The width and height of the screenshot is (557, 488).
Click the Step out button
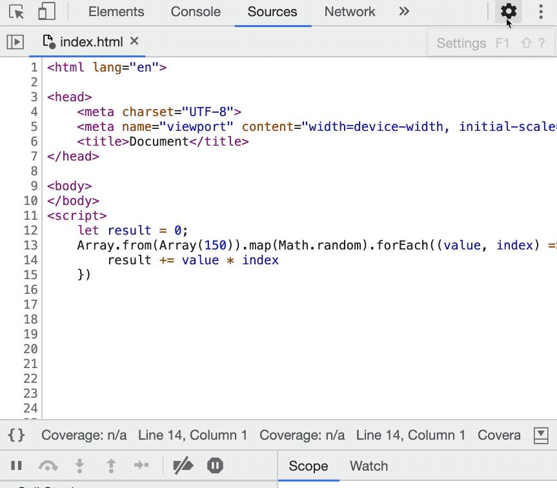(111, 465)
